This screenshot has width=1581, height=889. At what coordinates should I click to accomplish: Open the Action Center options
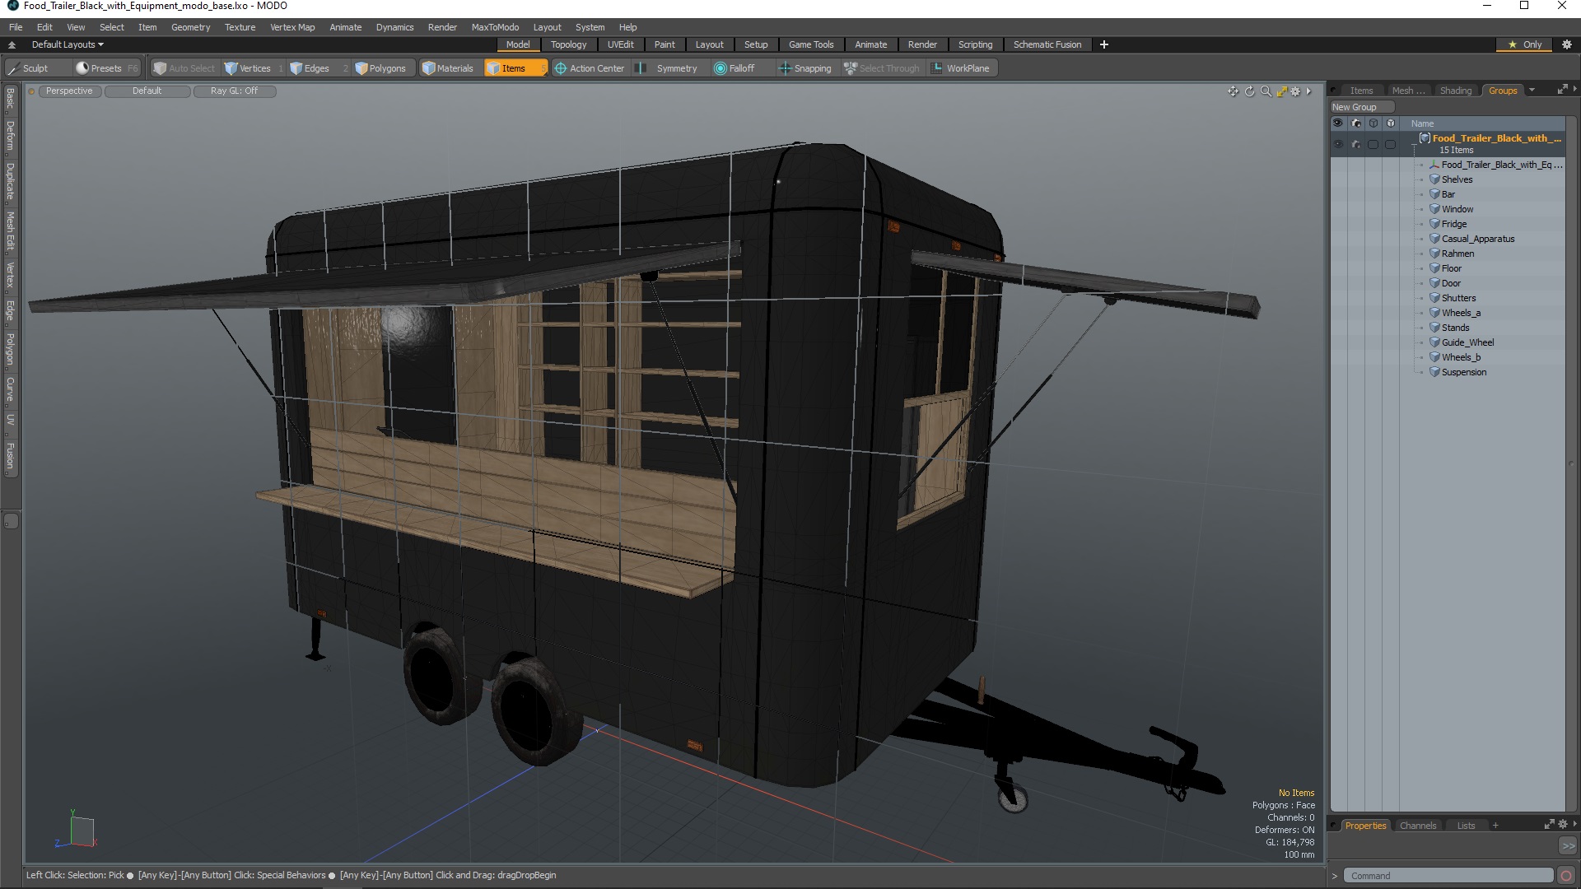click(x=590, y=68)
